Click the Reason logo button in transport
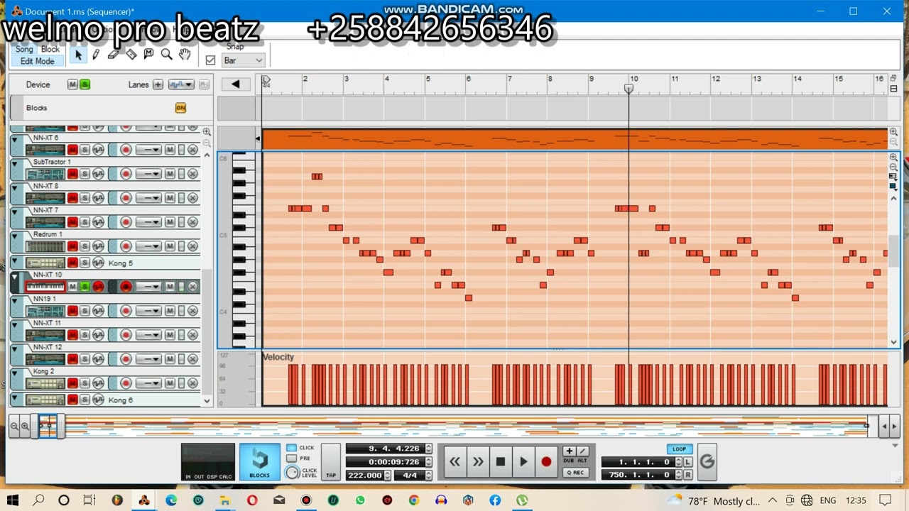909x511 pixels. (707, 461)
